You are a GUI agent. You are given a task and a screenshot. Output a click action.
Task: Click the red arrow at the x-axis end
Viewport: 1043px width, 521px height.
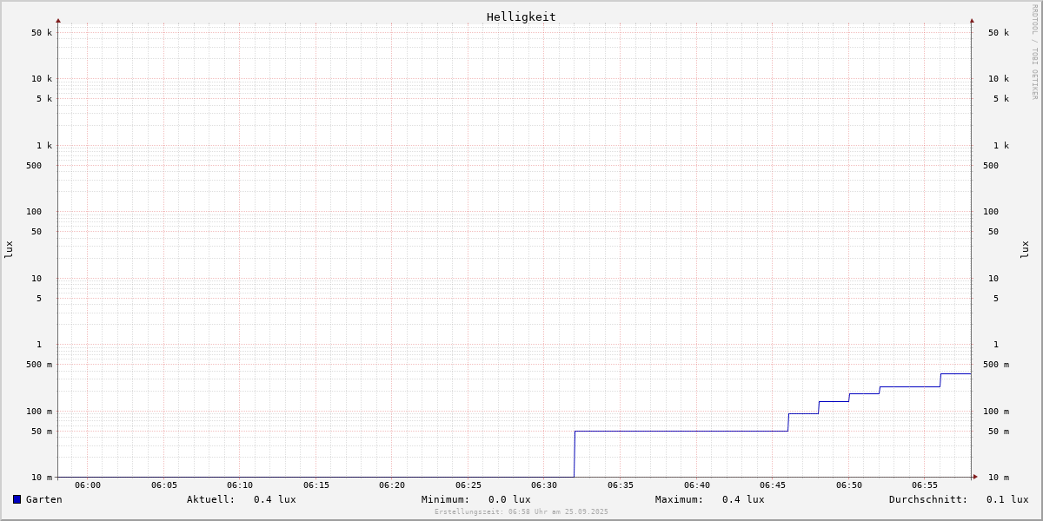tap(975, 477)
